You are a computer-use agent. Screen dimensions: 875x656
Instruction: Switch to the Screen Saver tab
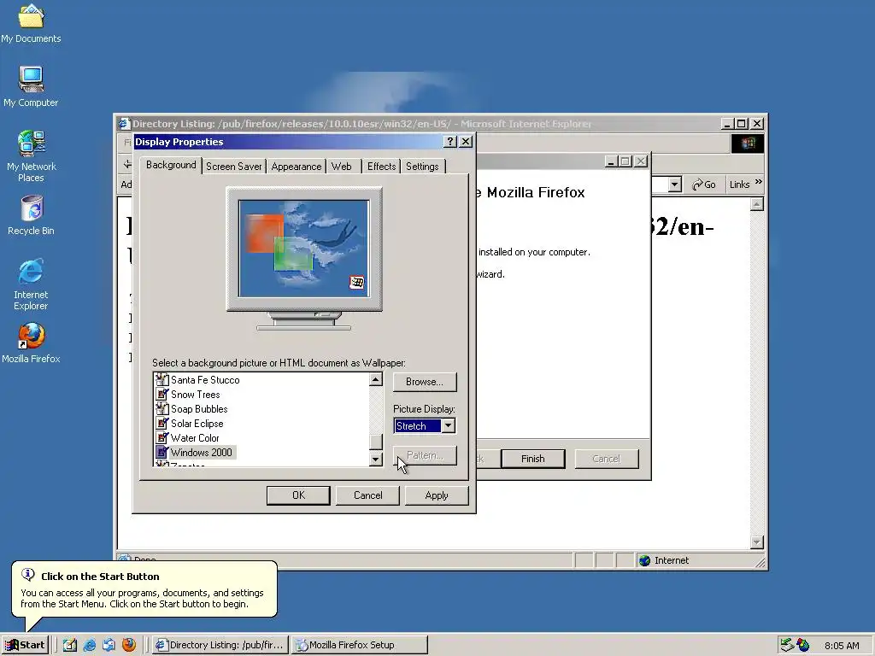point(234,167)
